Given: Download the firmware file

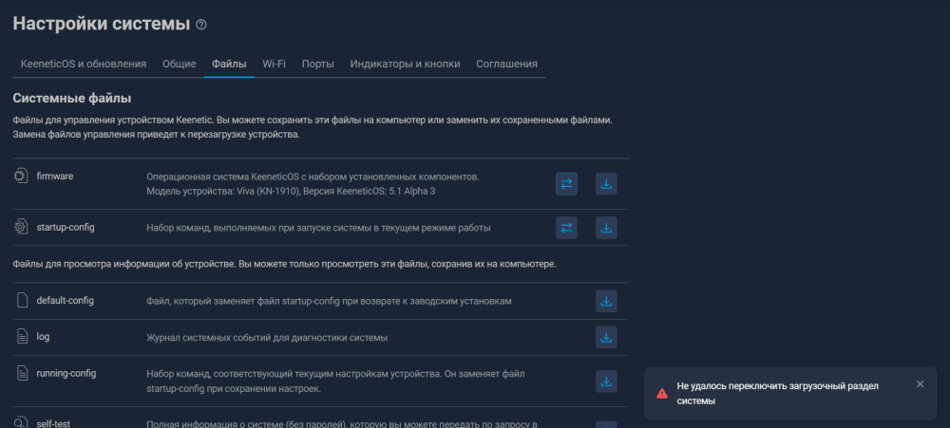Looking at the screenshot, I should tap(606, 184).
